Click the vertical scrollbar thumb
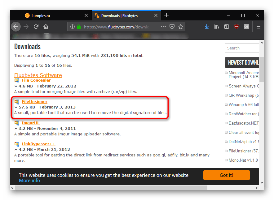This screenshot has width=274, height=200. click(262, 69)
